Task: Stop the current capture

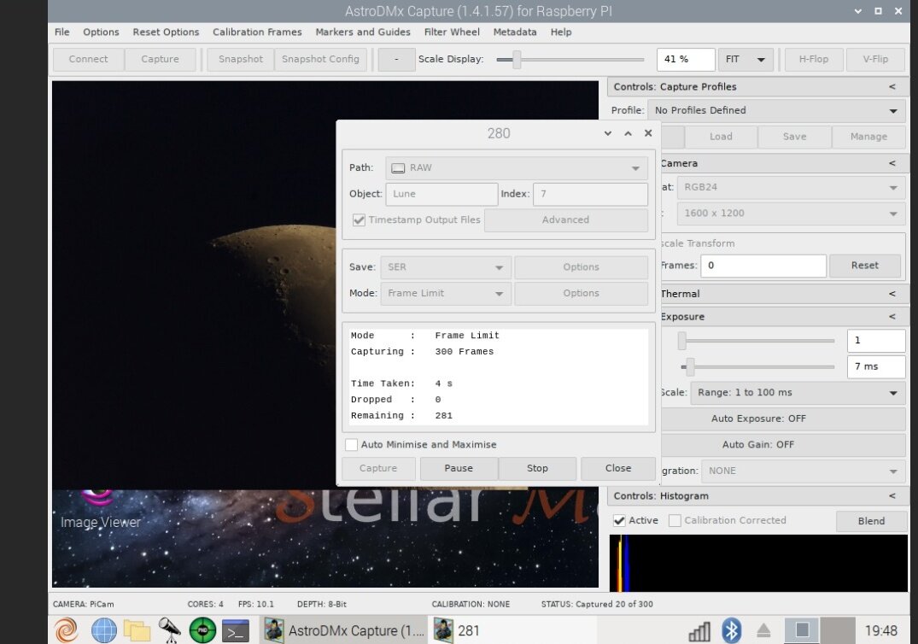Action: pyautogui.click(x=537, y=468)
